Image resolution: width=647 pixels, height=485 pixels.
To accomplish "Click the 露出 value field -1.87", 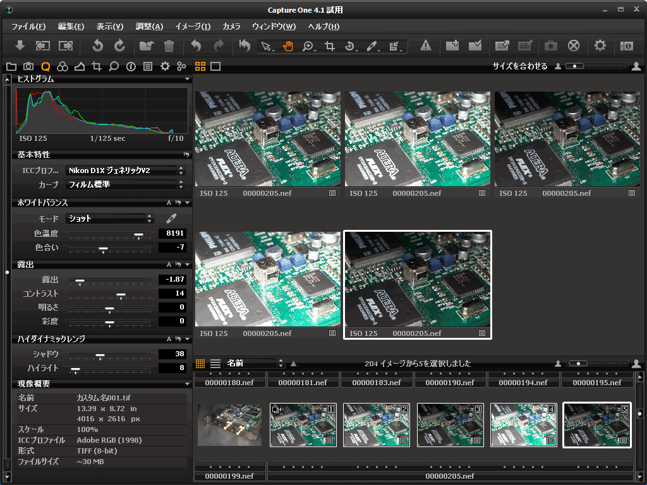I will point(172,279).
